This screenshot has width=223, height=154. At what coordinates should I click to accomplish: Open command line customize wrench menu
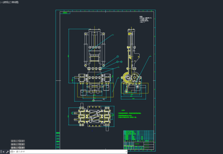[x=7, y=152]
